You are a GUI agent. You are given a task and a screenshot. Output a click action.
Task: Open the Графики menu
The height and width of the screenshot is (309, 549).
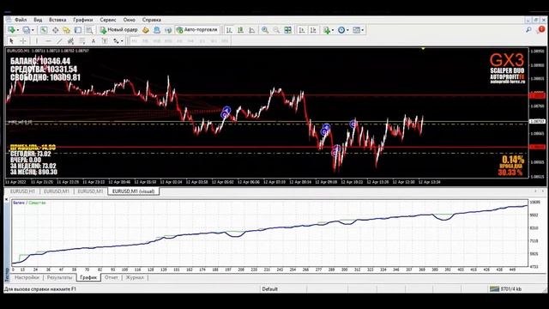click(83, 20)
